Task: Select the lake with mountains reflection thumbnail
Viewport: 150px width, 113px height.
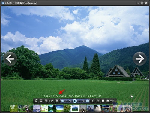Action: click(52, 108)
